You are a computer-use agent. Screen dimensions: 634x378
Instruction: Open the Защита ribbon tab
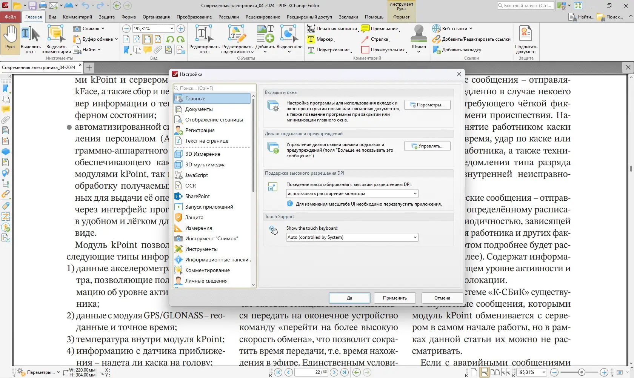pyautogui.click(x=107, y=17)
